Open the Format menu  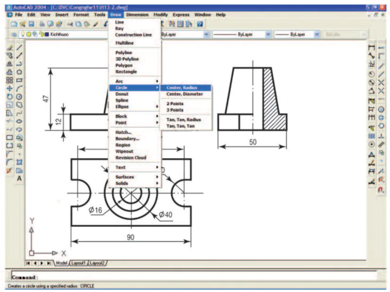[81, 15]
